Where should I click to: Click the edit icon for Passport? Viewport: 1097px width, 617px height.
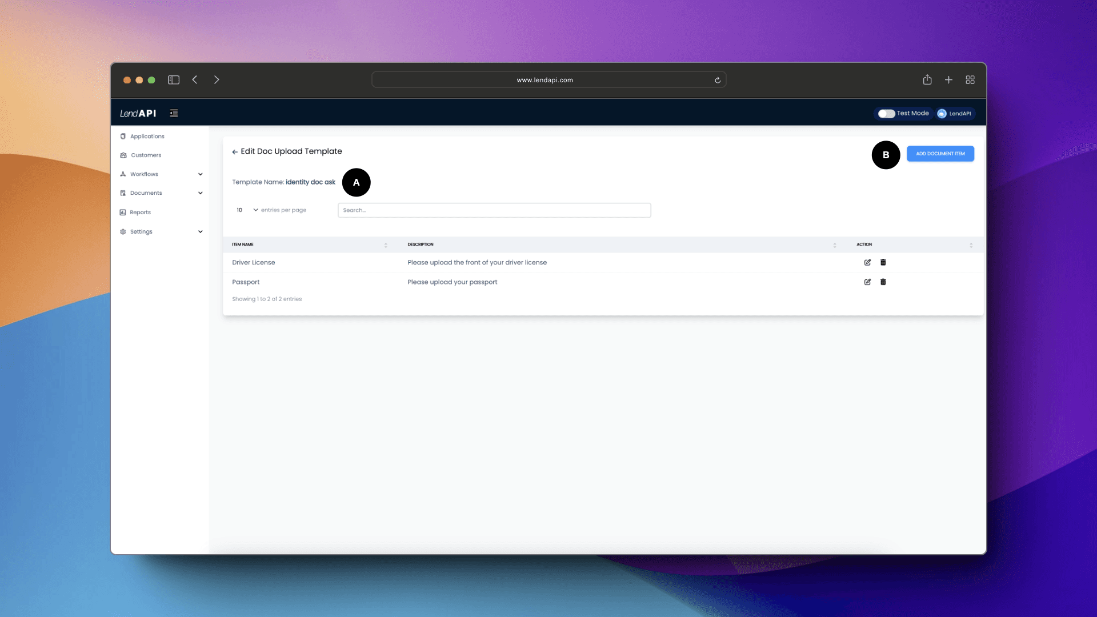point(868,282)
